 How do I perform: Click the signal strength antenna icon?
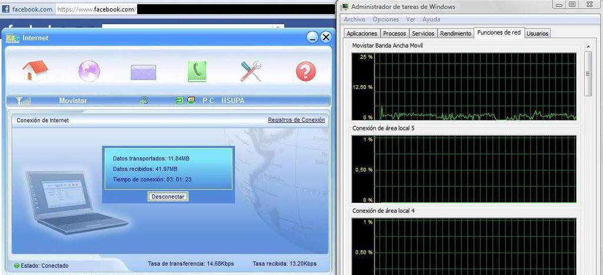tap(24, 101)
